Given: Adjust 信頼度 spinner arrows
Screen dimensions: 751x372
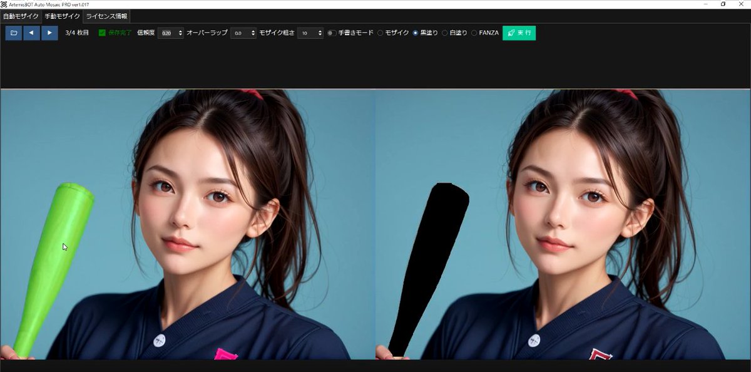Looking at the screenshot, I should [181, 33].
